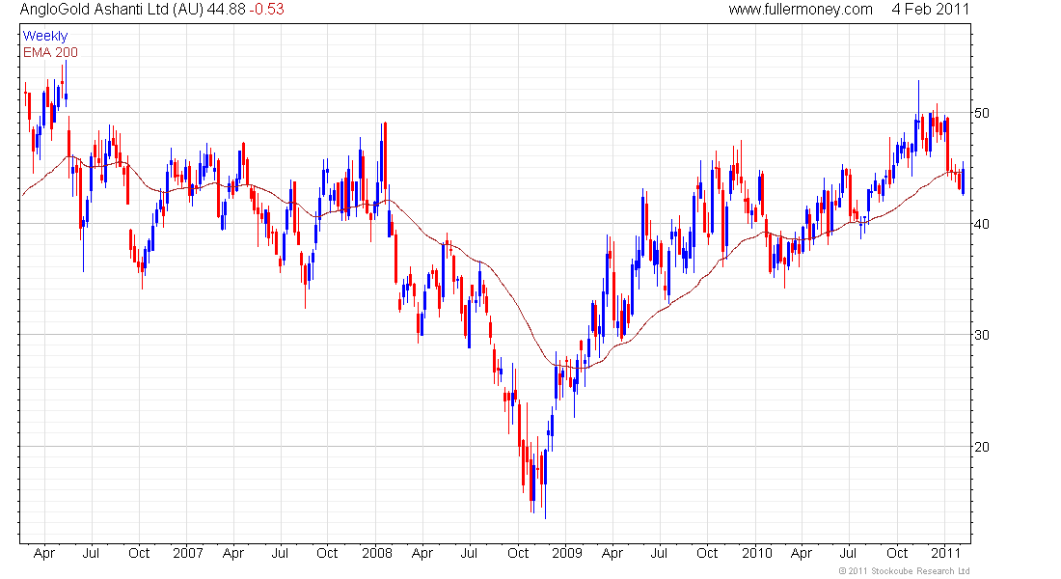The height and width of the screenshot is (579, 1061).
Task: Click the -0.53 price change value
Action: coord(265,10)
